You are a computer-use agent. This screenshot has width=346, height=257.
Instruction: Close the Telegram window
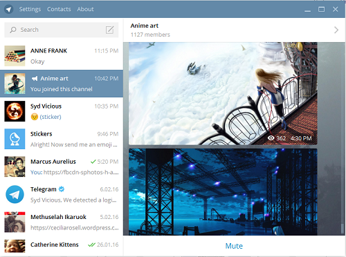pos(335,9)
